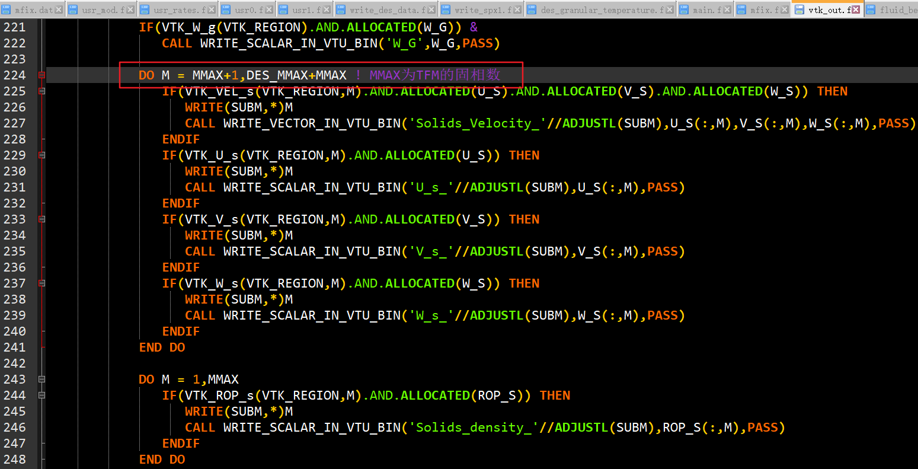Switch to the mfix.f tab
Screen dimensions: 918x469
tap(763, 10)
